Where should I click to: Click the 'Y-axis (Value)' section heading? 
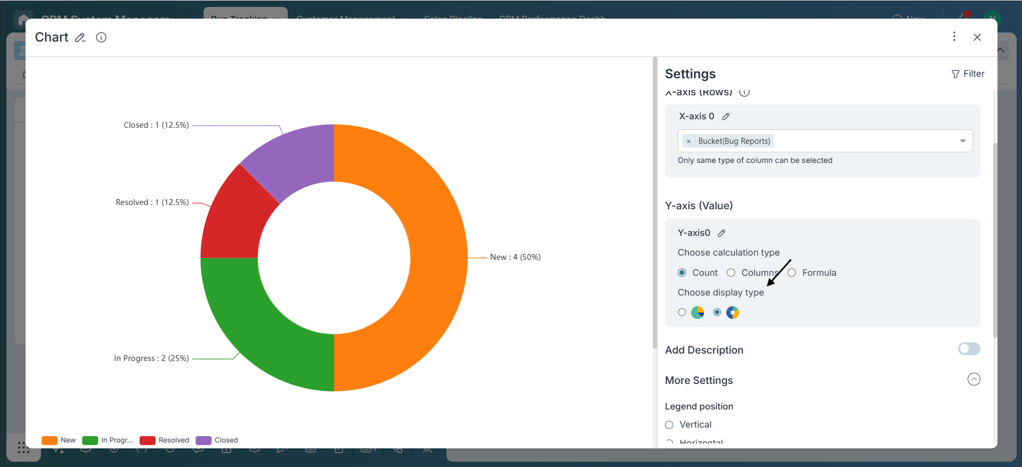pos(699,206)
